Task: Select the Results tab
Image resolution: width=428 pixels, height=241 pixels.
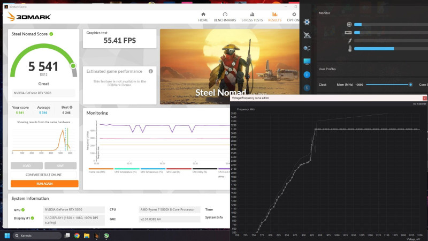Action: [x=274, y=17]
